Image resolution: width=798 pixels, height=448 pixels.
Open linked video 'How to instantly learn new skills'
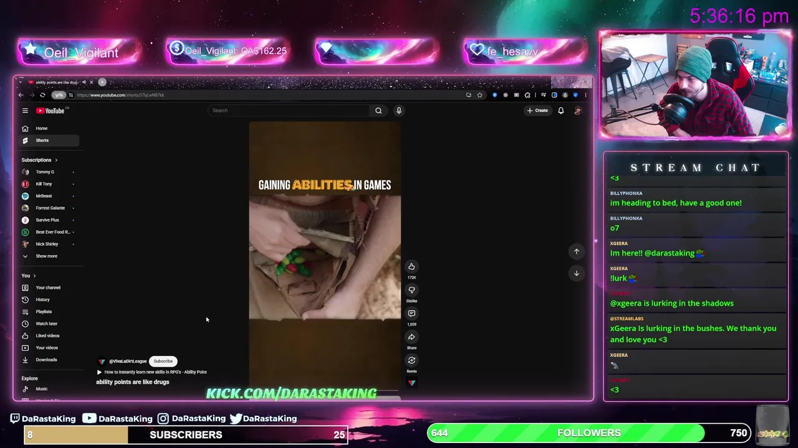[151, 372]
